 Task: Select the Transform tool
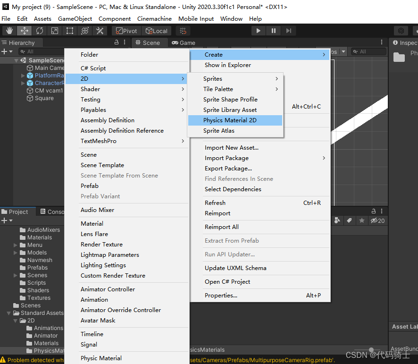click(x=85, y=31)
